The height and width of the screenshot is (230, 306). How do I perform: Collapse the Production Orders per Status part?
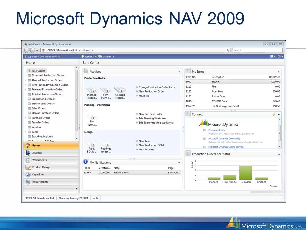279,154
